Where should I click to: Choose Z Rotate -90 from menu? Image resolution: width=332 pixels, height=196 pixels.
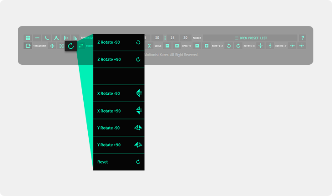119,42
